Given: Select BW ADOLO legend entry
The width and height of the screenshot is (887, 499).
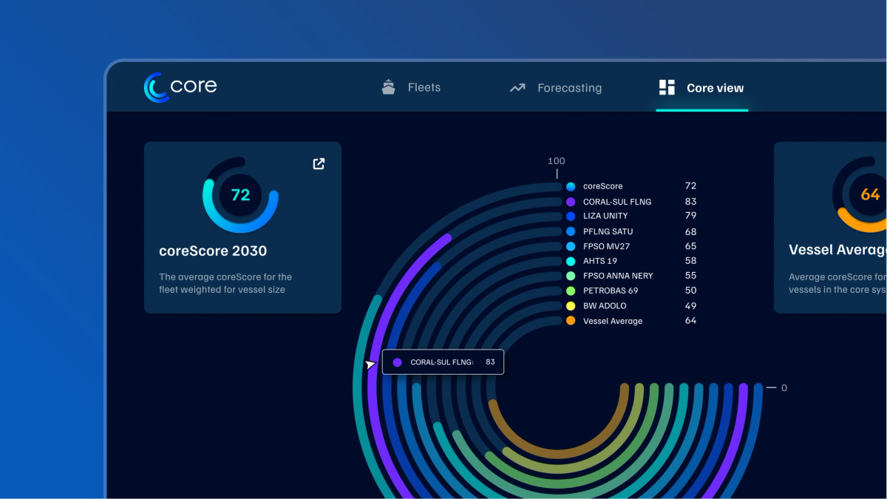Looking at the screenshot, I should pos(605,306).
